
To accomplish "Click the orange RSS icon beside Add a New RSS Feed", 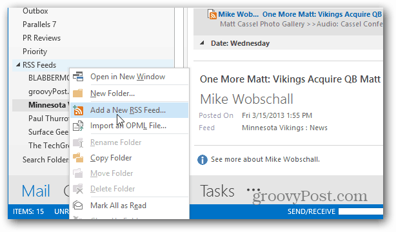I will (78, 110).
